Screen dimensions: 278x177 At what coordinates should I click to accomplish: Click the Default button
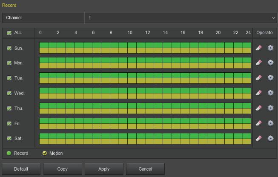(21, 169)
